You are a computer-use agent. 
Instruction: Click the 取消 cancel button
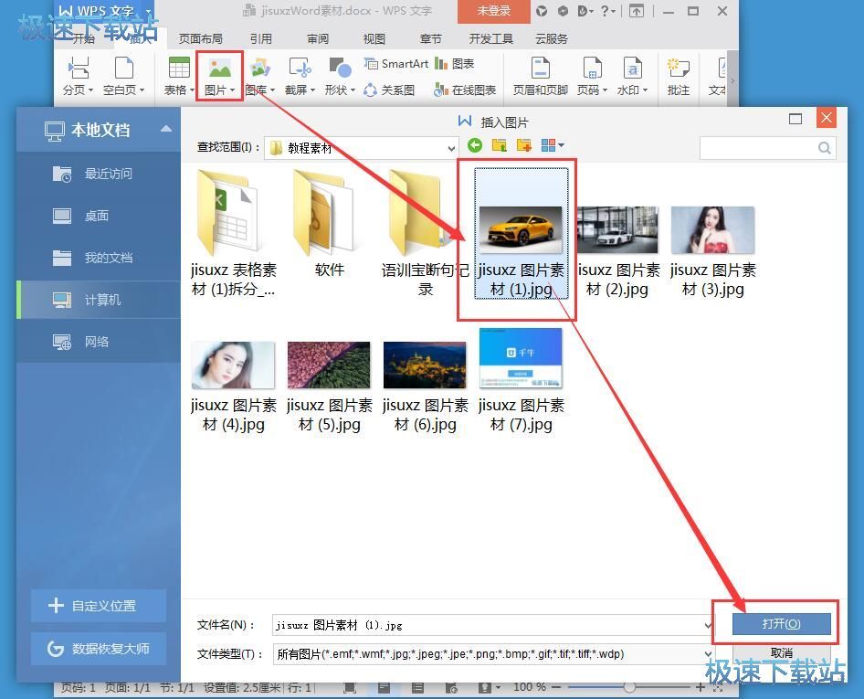click(x=782, y=652)
